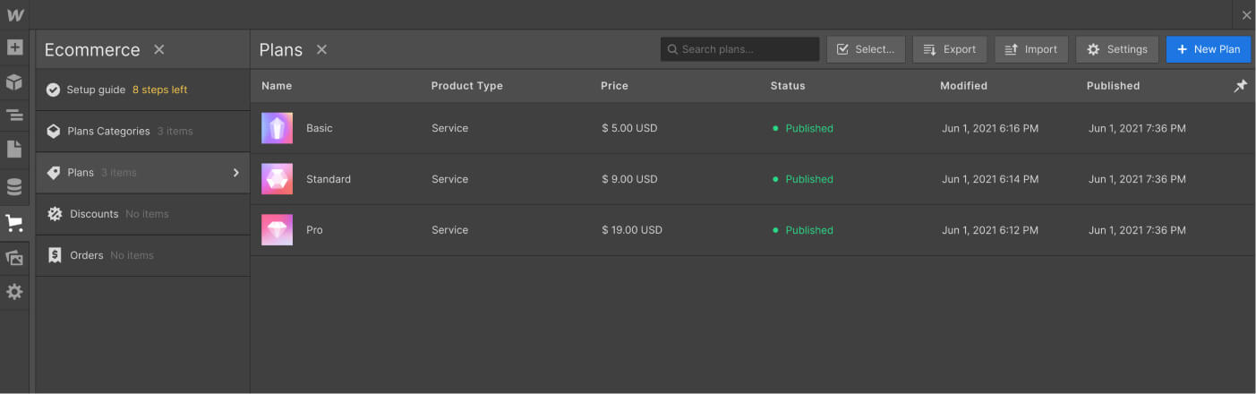Image resolution: width=1256 pixels, height=394 pixels.
Task: Sort by the Price column header
Action: [x=614, y=86]
